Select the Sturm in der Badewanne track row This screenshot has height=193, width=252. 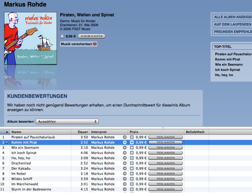126,189
